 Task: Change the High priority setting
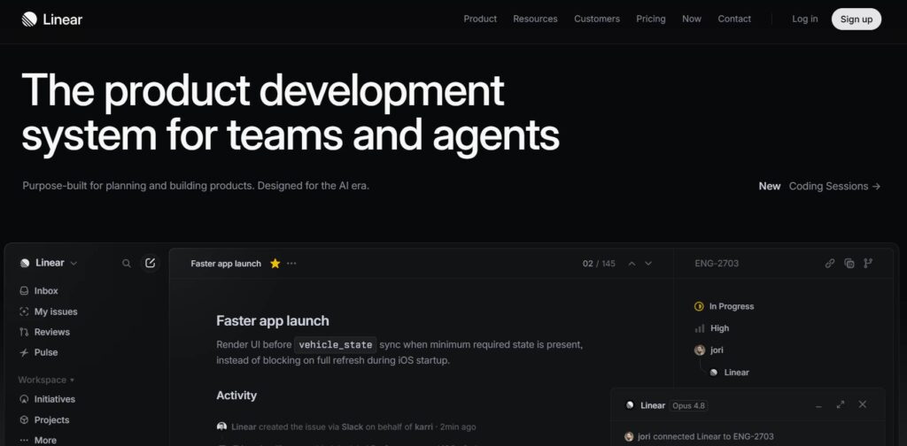712,328
